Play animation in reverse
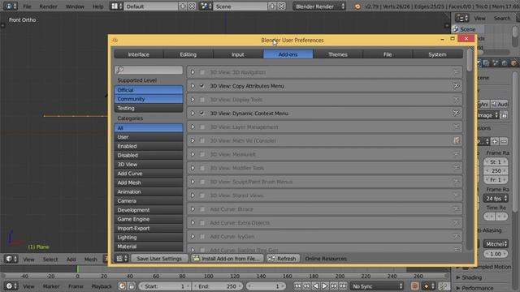The height and width of the screenshot is (292, 520). (x=315, y=286)
